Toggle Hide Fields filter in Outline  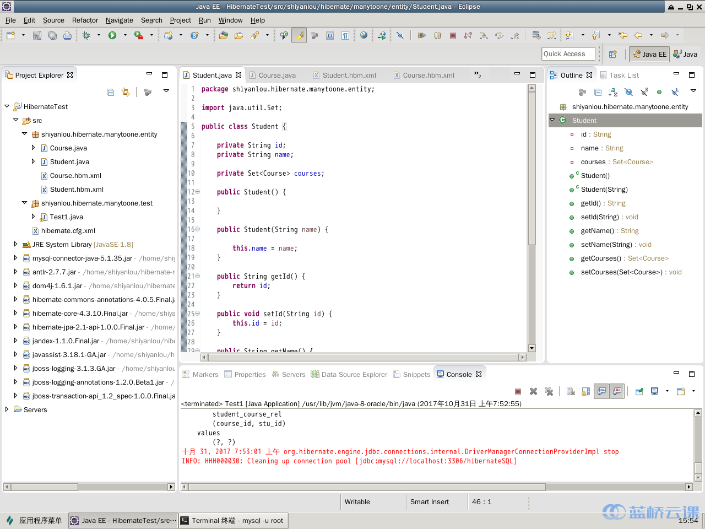[628, 92]
